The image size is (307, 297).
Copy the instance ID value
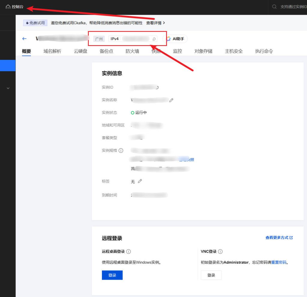pos(157,87)
